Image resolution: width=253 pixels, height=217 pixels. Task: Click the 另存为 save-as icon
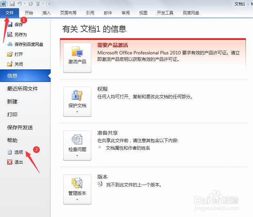point(10,34)
